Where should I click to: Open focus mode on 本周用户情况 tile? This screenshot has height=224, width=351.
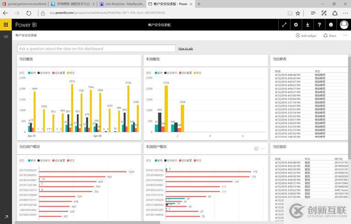(x=256, y=149)
